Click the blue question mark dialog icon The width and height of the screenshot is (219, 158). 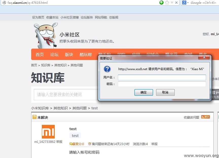click(107, 69)
